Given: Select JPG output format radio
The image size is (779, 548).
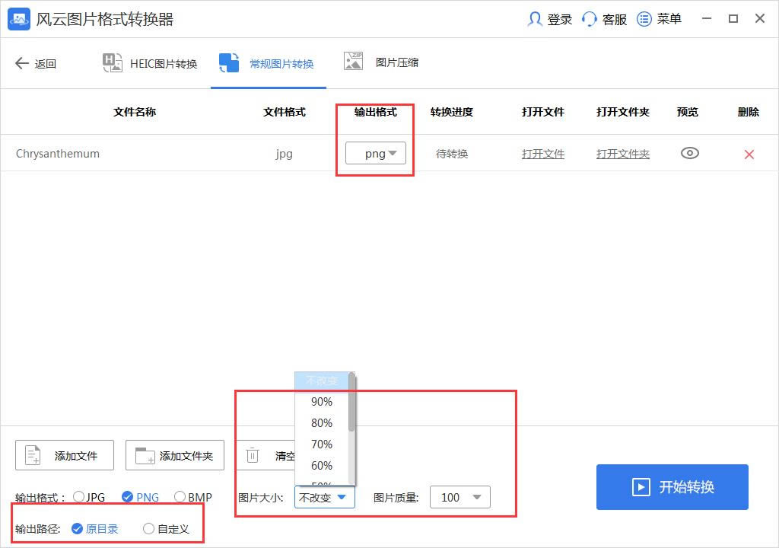Looking at the screenshot, I should pyautogui.click(x=78, y=497).
